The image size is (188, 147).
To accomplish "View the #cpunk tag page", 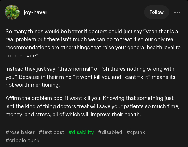I will pyautogui.click(x=136, y=132).
